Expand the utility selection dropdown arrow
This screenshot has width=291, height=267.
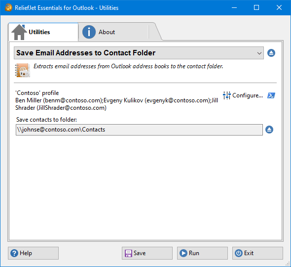pyautogui.click(x=259, y=53)
